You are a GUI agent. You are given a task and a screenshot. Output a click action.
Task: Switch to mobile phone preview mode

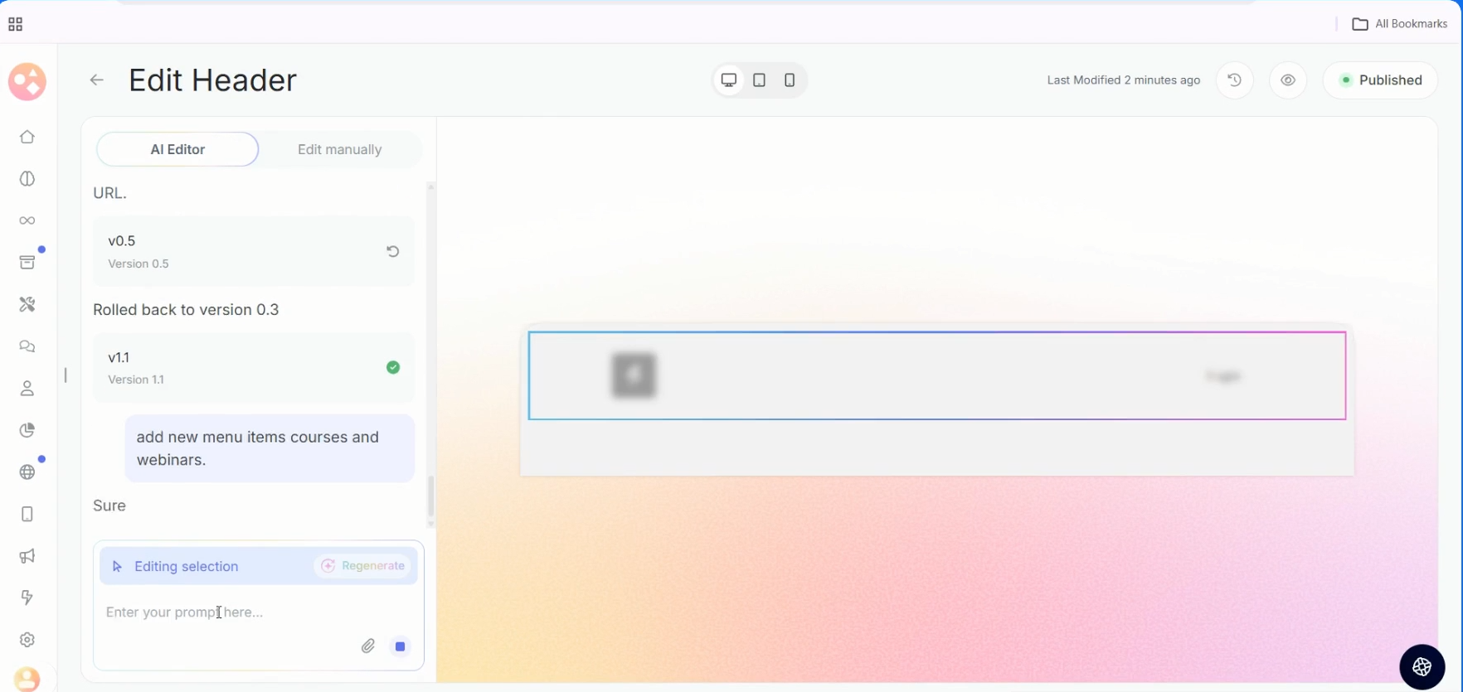(x=790, y=80)
